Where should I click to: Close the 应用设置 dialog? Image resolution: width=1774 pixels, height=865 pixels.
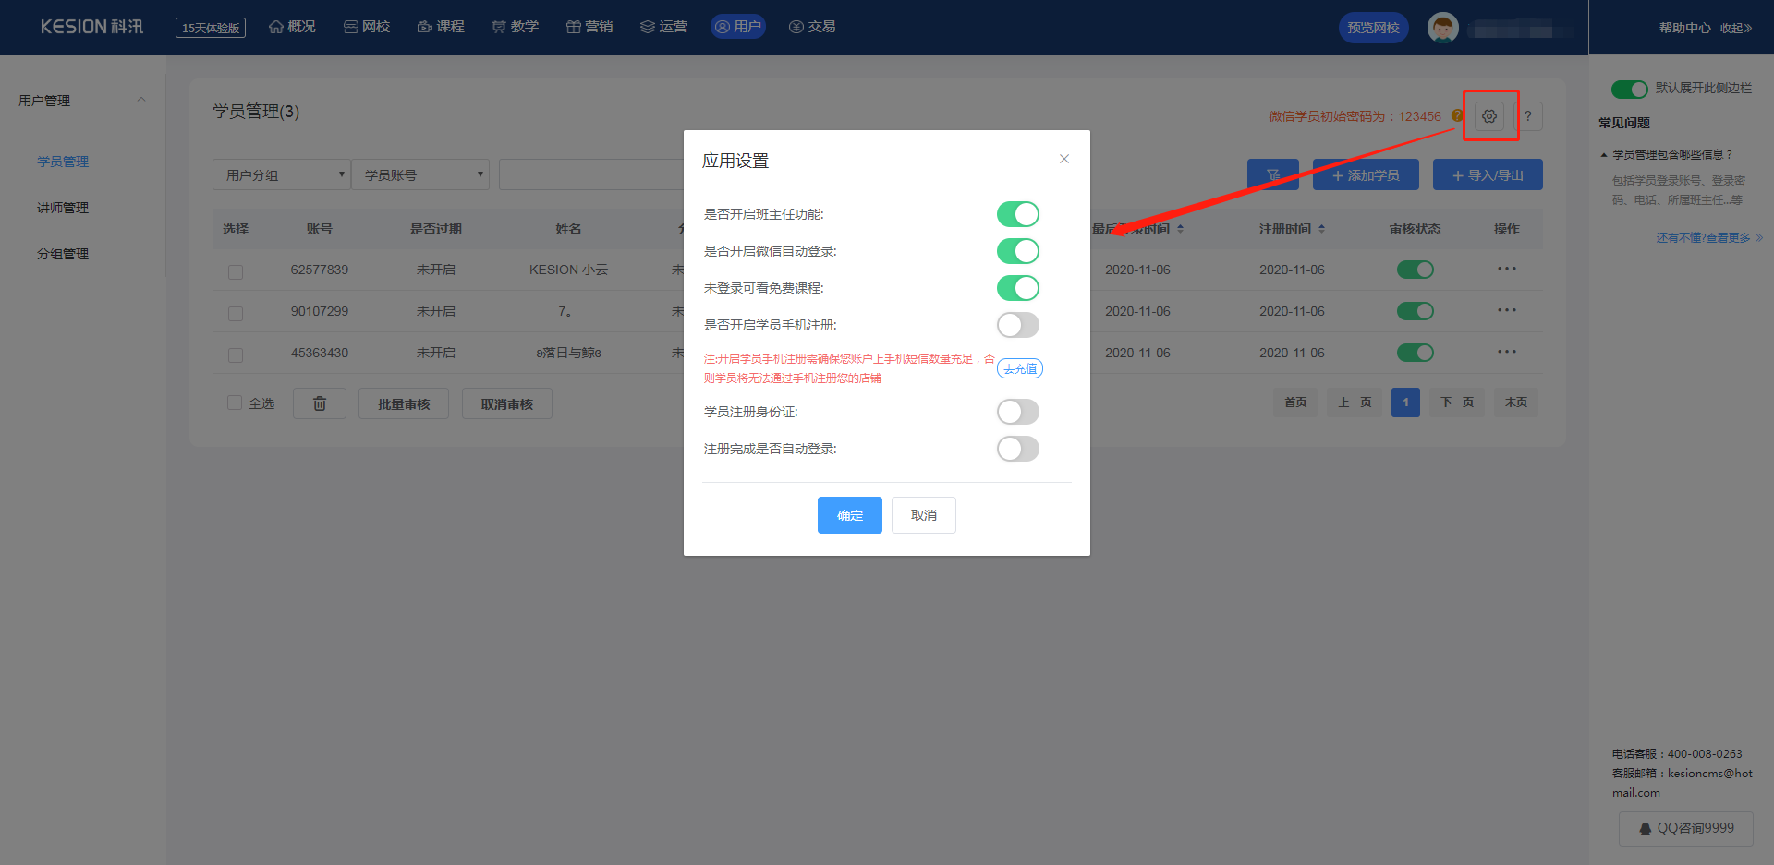pyautogui.click(x=1063, y=159)
